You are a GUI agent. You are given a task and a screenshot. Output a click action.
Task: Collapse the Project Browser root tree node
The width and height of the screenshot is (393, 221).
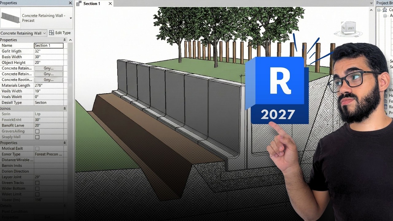[379, 10]
